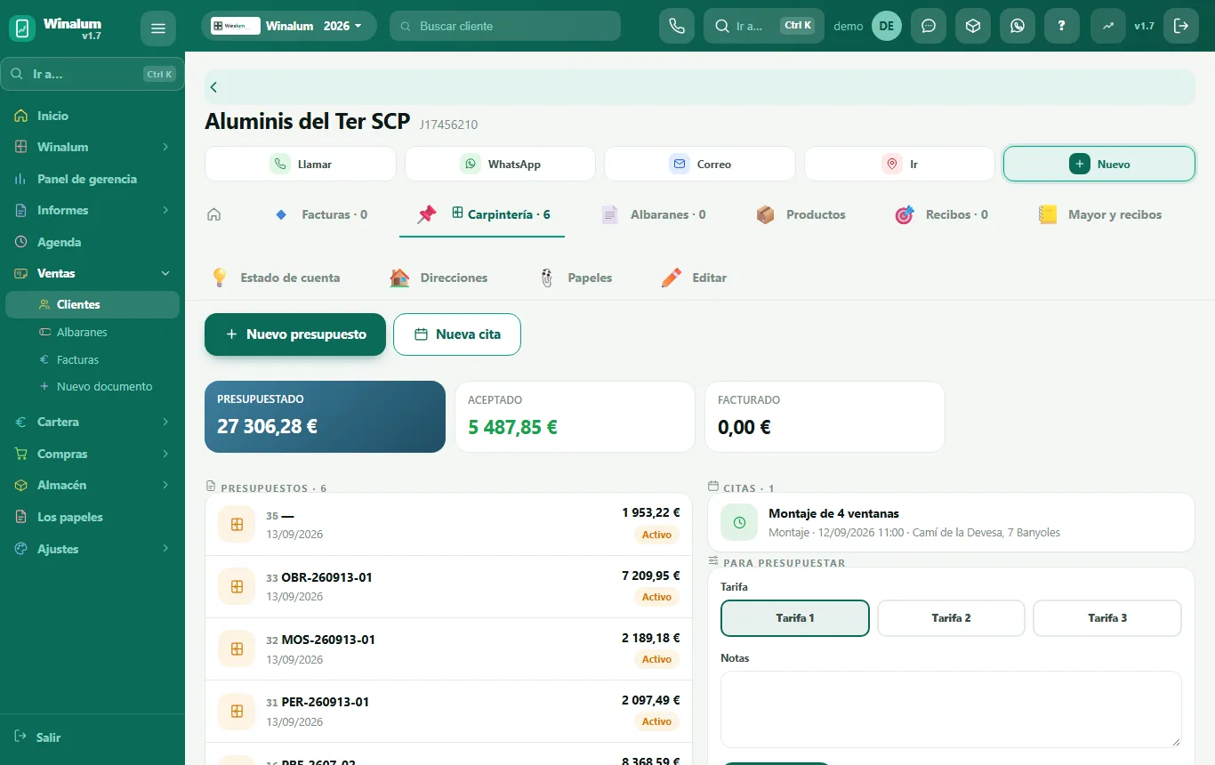Collapse the Ventas sidebar section
1215x765 pixels.
click(93, 273)
